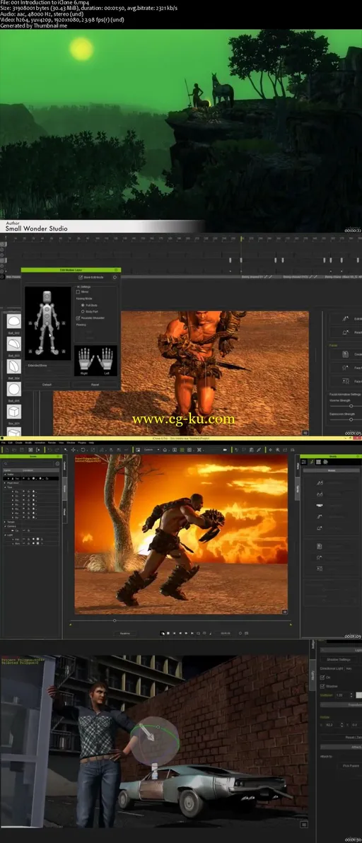362x843 pixels.
Task: Open the Directional Light dropdown
Action: 354,668
